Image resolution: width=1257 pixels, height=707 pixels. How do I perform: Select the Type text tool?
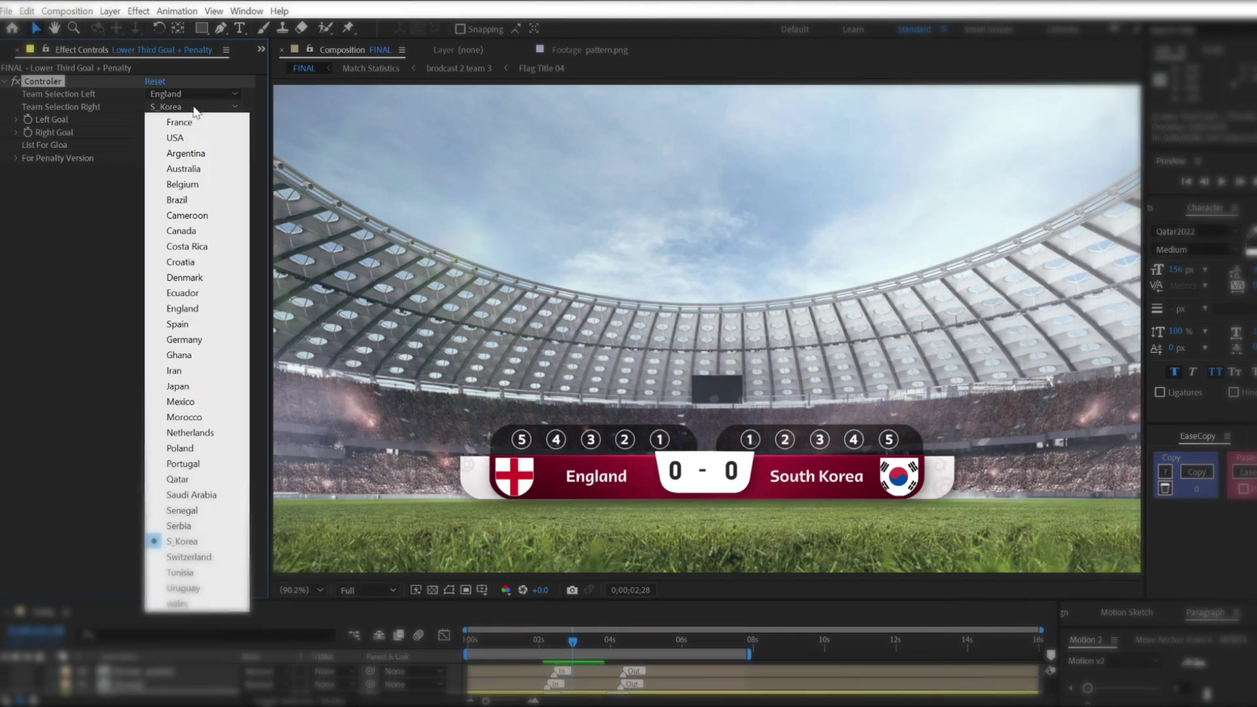click(240, 28)
